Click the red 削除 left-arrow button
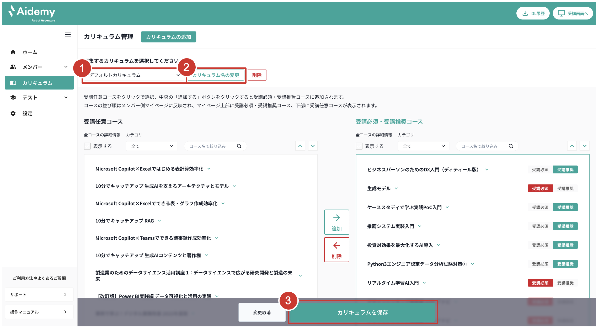Viewport: 599px width, 329px height. click(336, 250)
